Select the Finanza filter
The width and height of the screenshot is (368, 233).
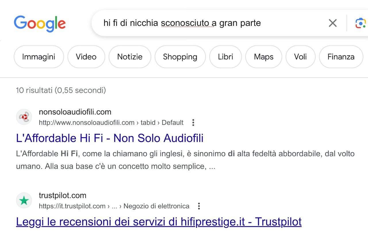(341, 57)
